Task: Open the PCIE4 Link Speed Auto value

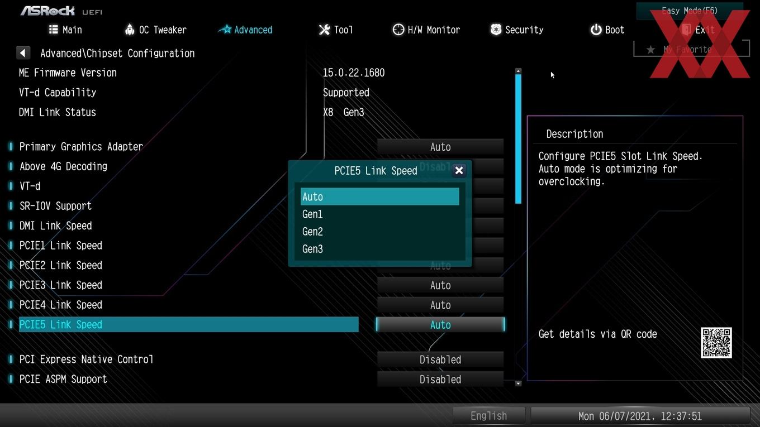Action: pyautogui.click(x=440, y=305)
